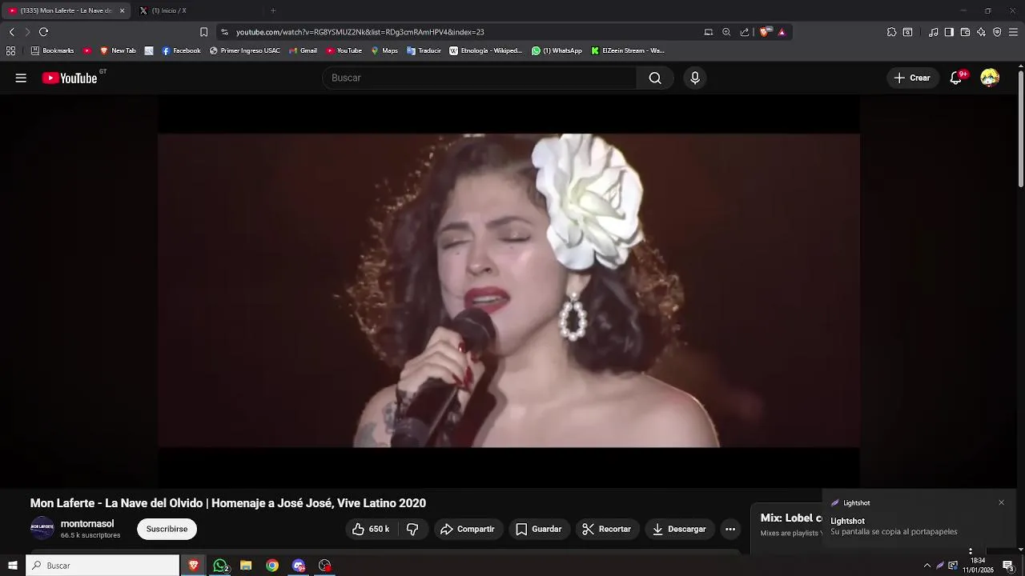Subscribe to montornasol channel
Viewport: 1025px width, 576px height.
tap(167, 529)
